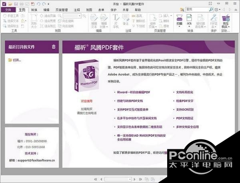Open the 插入 pages dropdown
Screen dimensions: 240x183
click(166, 16)
